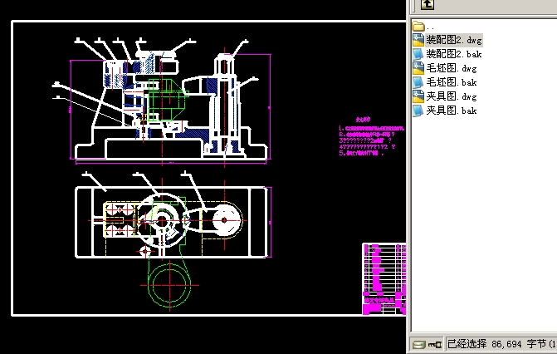
Task: Go up one folder with the arrow icon
Action: 428,4
